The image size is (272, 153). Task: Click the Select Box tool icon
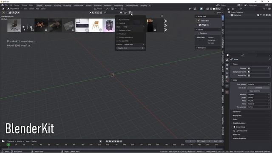click(x=198, y=21)
